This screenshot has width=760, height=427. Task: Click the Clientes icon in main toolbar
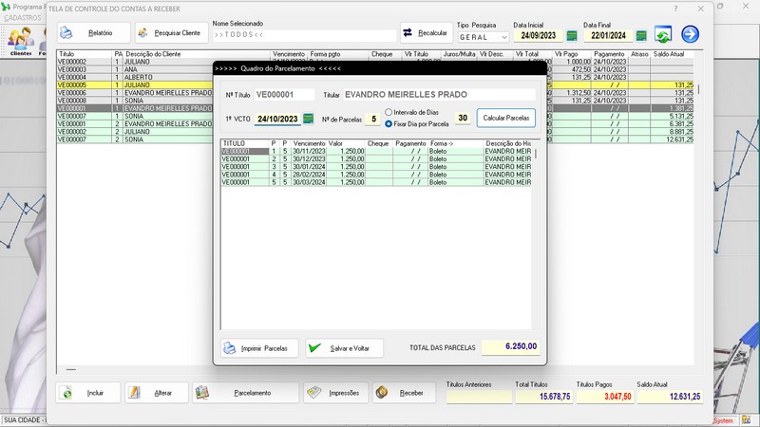(20, 41)
